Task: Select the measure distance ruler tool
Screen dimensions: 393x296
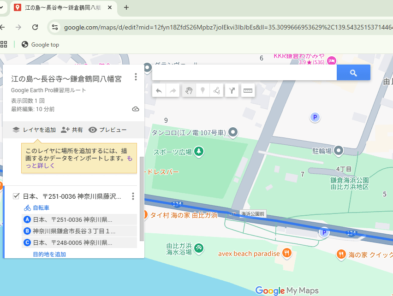Action: 248,91
